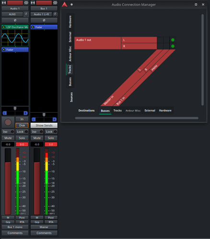
Task: Click the Bus 1 input trim knob
Action: click(55, 14)
